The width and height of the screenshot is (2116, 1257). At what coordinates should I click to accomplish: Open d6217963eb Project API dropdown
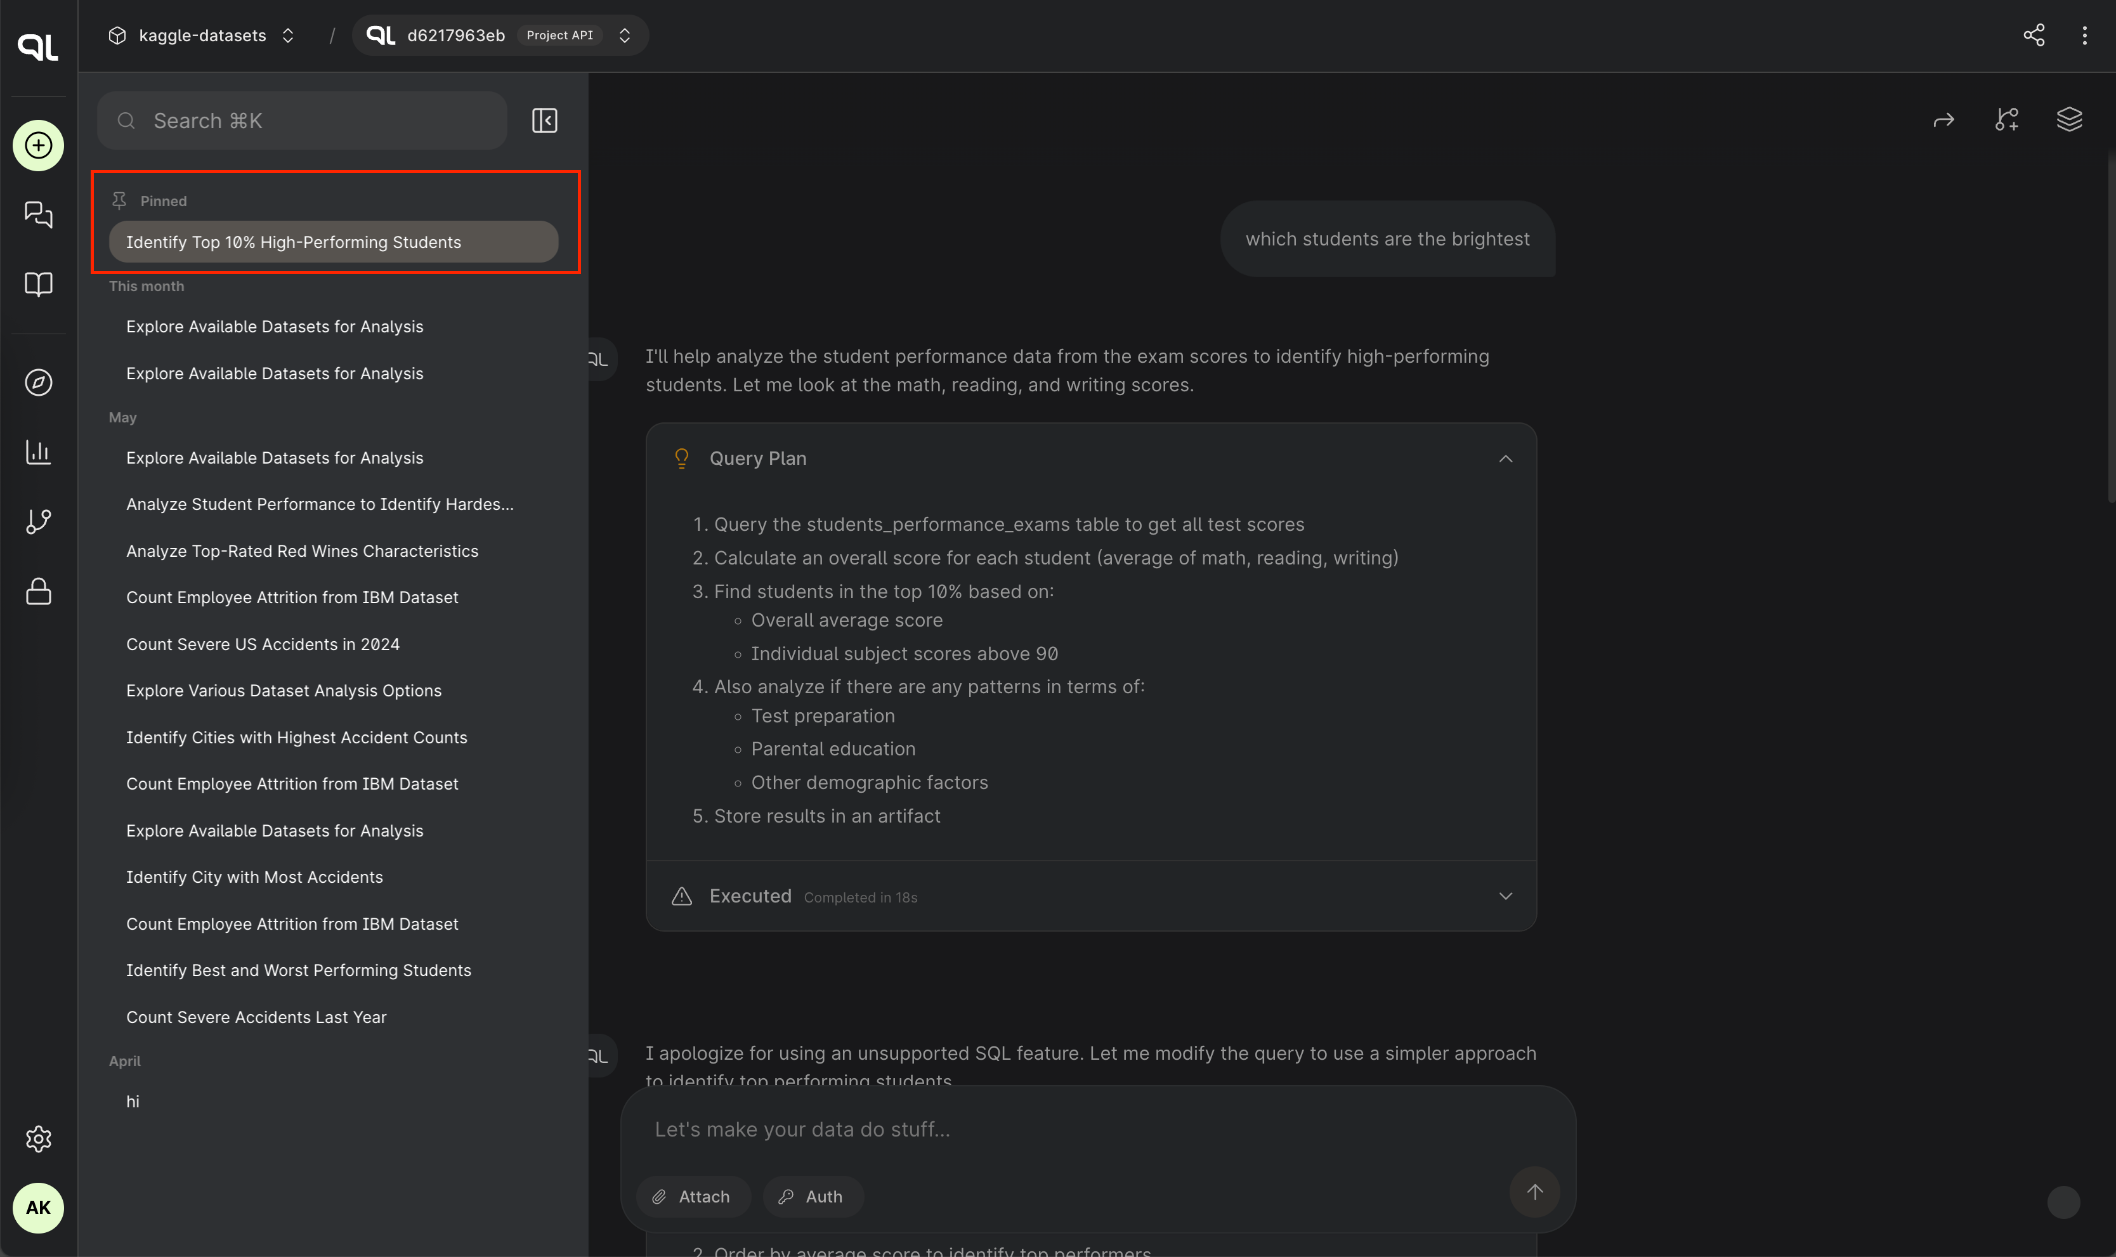500,35
